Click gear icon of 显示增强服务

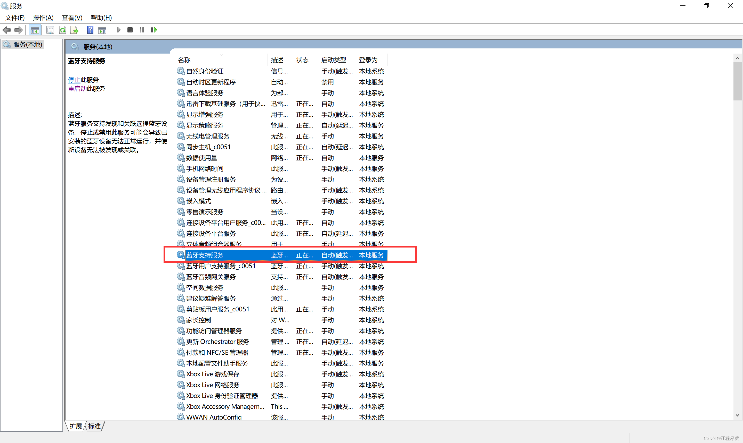pyautogui.click(x=181, y=114)
